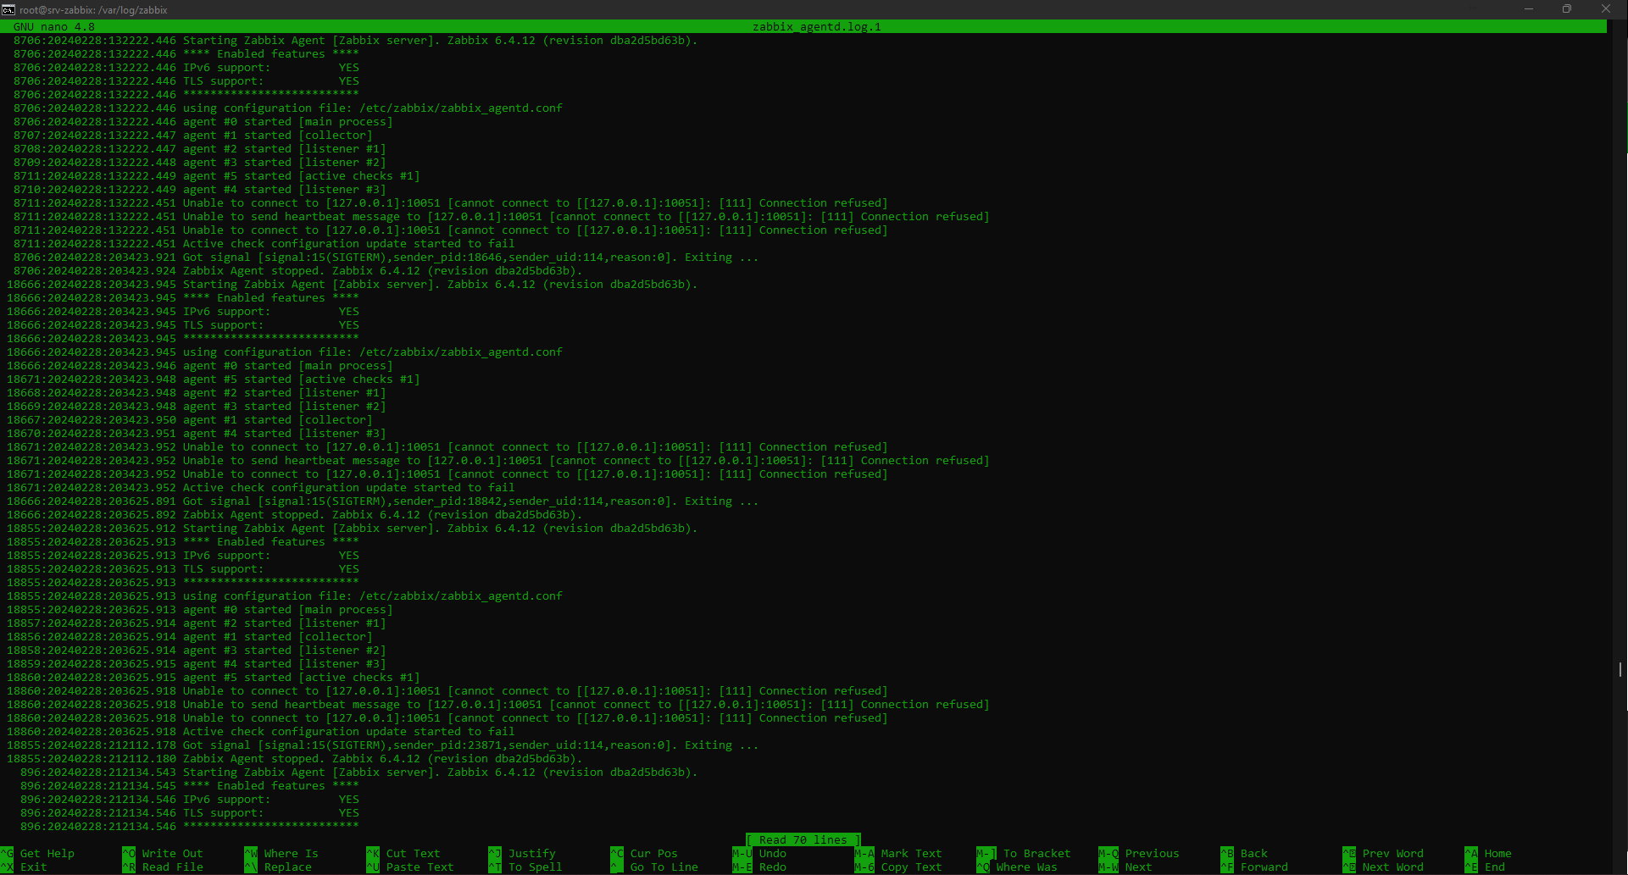This screenshot has width=1628, height=875.
Task: Click the SIGTERM line with sender_pid:23871
Action: click(383, 745)
